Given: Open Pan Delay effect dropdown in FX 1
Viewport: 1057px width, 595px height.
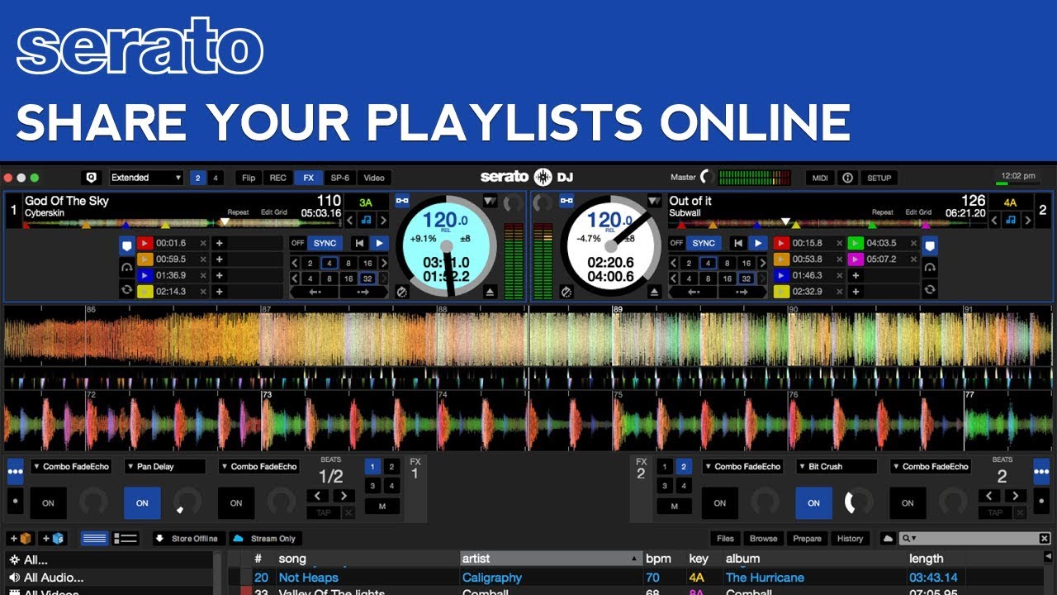Looking at the screenshot, I should click(x=165, y=467).
